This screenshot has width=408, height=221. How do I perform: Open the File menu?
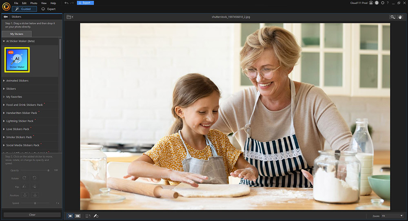click(16, 3)
